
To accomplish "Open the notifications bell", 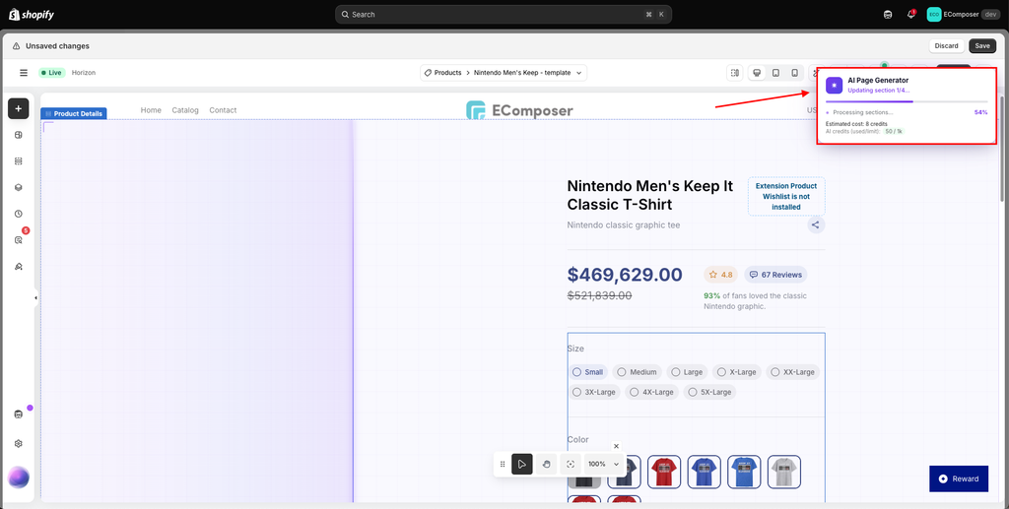I will point(910,14).
